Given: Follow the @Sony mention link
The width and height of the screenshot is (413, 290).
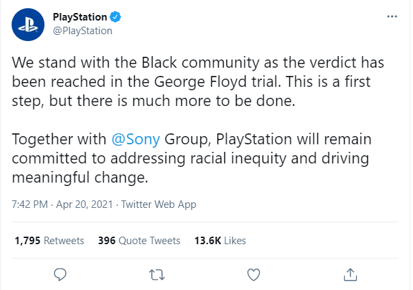Looking at the screenshot, I should coord(135,139).
